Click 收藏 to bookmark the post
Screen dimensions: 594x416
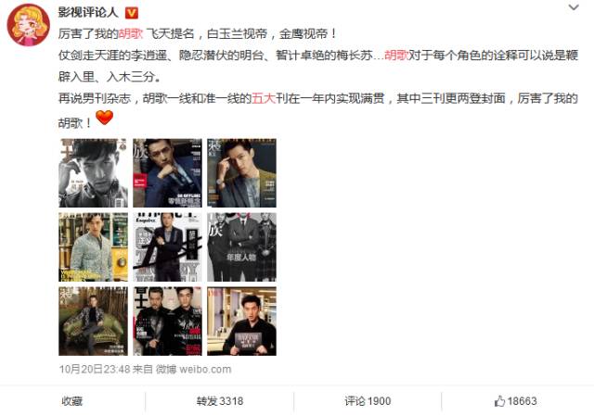pyautogui.click(x=72, y=401)
